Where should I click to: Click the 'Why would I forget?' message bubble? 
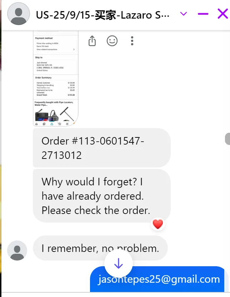click(x=102, y=196)
